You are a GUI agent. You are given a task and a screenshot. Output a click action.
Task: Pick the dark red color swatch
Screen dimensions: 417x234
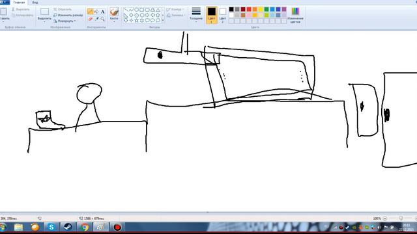(243, 10)
